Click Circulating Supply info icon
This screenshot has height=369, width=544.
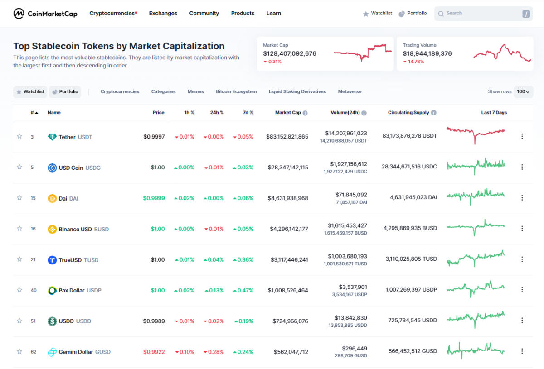434,113
